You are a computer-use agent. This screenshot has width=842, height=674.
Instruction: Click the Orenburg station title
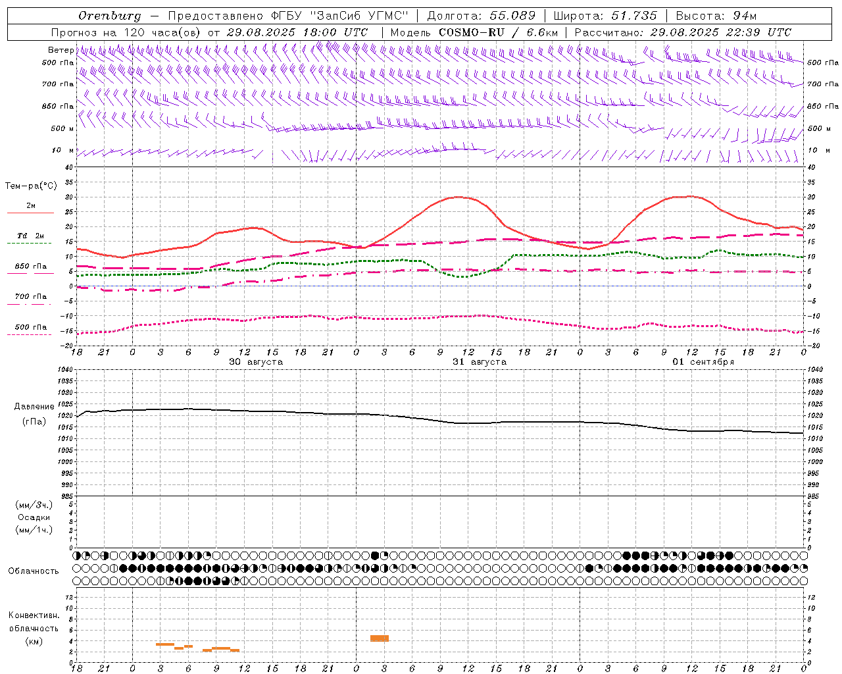(109, 16)
